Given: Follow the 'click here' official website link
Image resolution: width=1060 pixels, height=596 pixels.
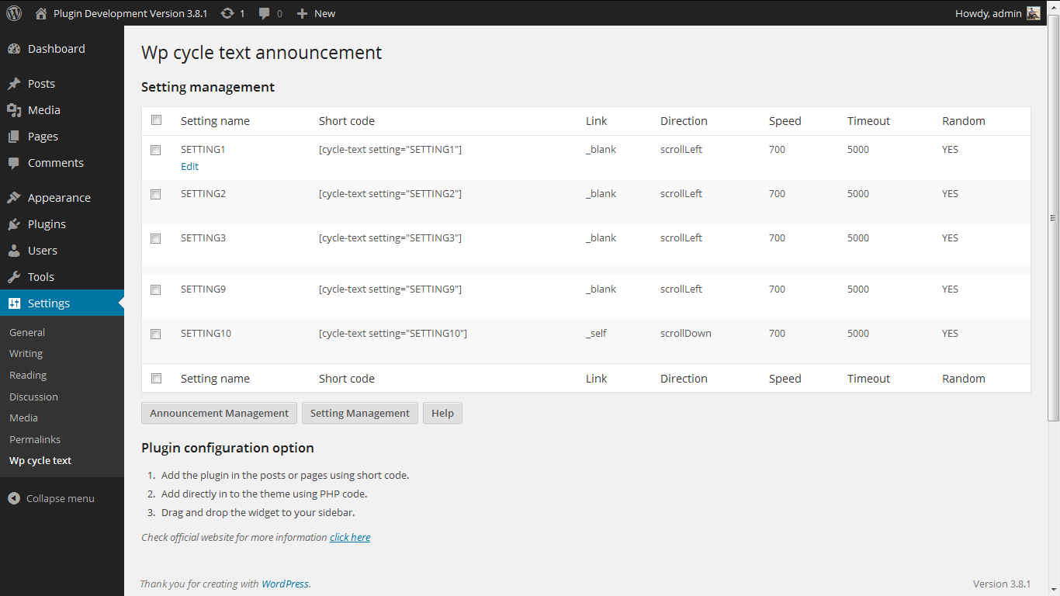Looking at the screenshot, I should click(x=350, y=537).
